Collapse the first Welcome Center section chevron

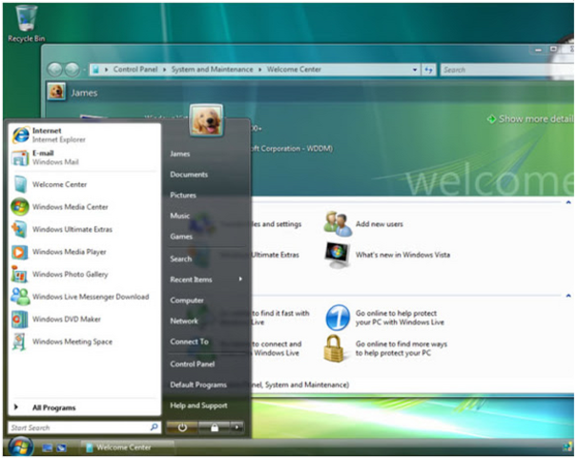(568, 202)
